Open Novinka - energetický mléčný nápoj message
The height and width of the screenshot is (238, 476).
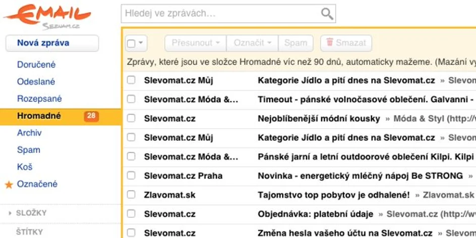[x=361, y=175]
